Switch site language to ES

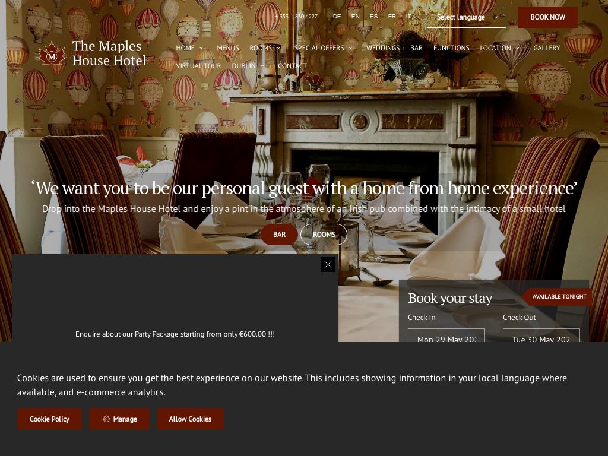tap(374, 16)
